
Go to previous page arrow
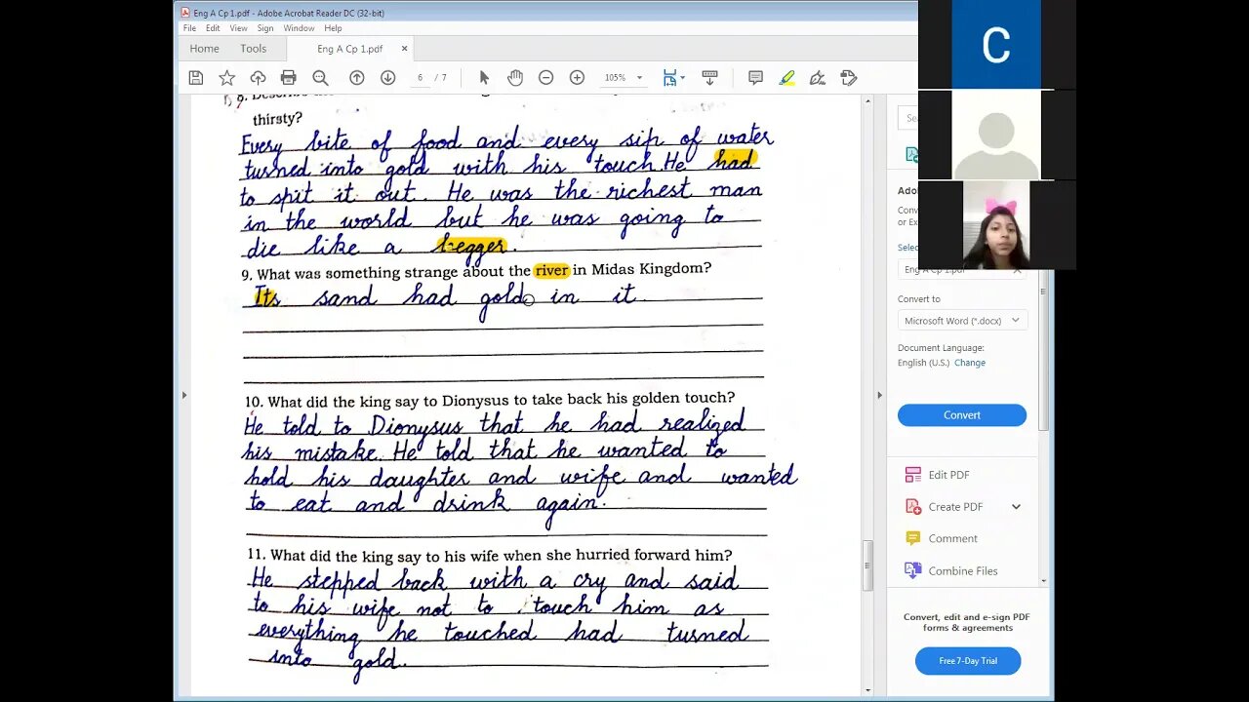coord(357,78)
